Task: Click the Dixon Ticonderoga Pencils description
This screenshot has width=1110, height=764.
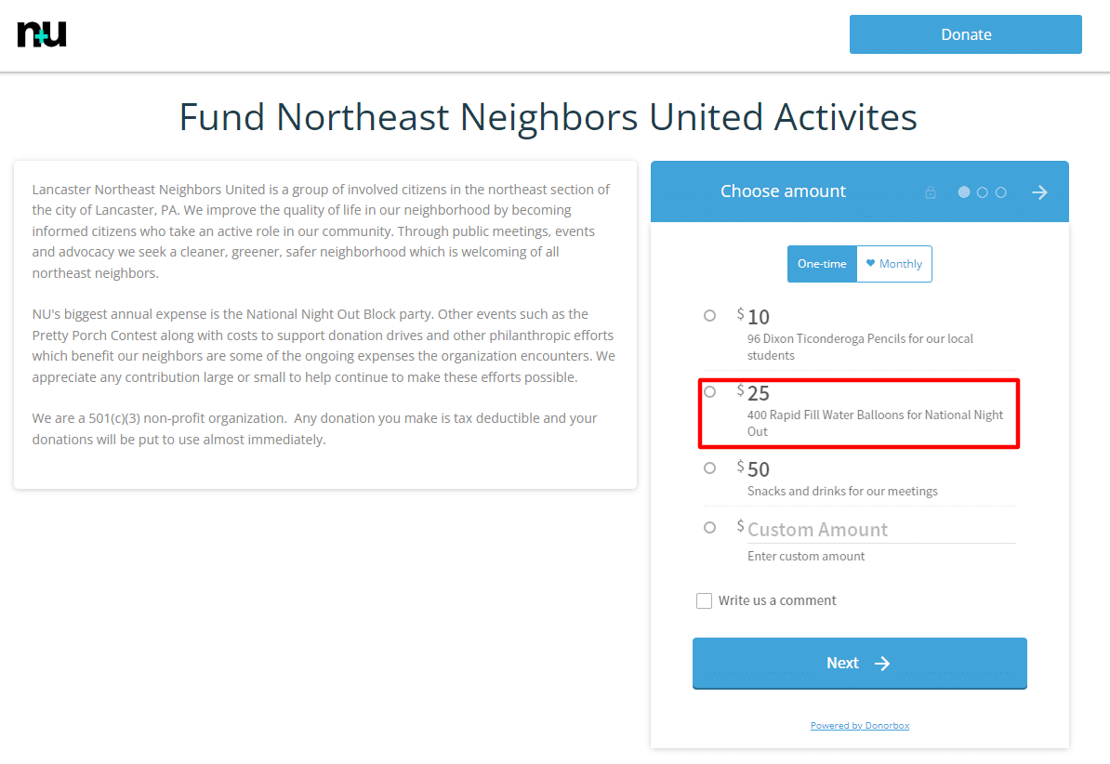Action: click(x=860, y=347)
